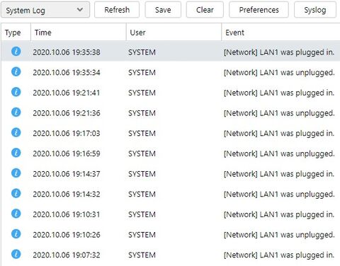Image resolution: width=340 pixels, height=266 pixels.
Task: Expand log type chevron arrow
Action: 80,10
